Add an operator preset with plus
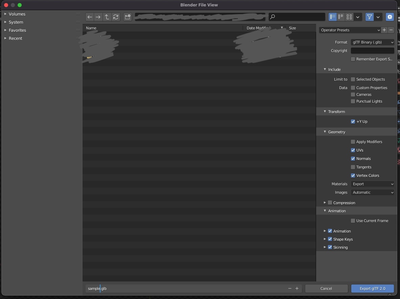This screenshot has height=299, width=400. click(384, 30)
